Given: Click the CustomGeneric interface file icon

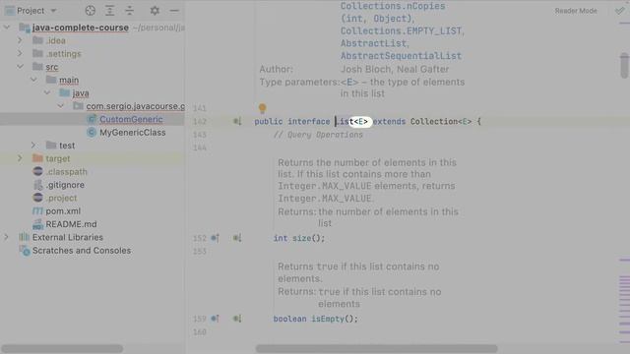Looking at the screenshot, I should [92, 119].
